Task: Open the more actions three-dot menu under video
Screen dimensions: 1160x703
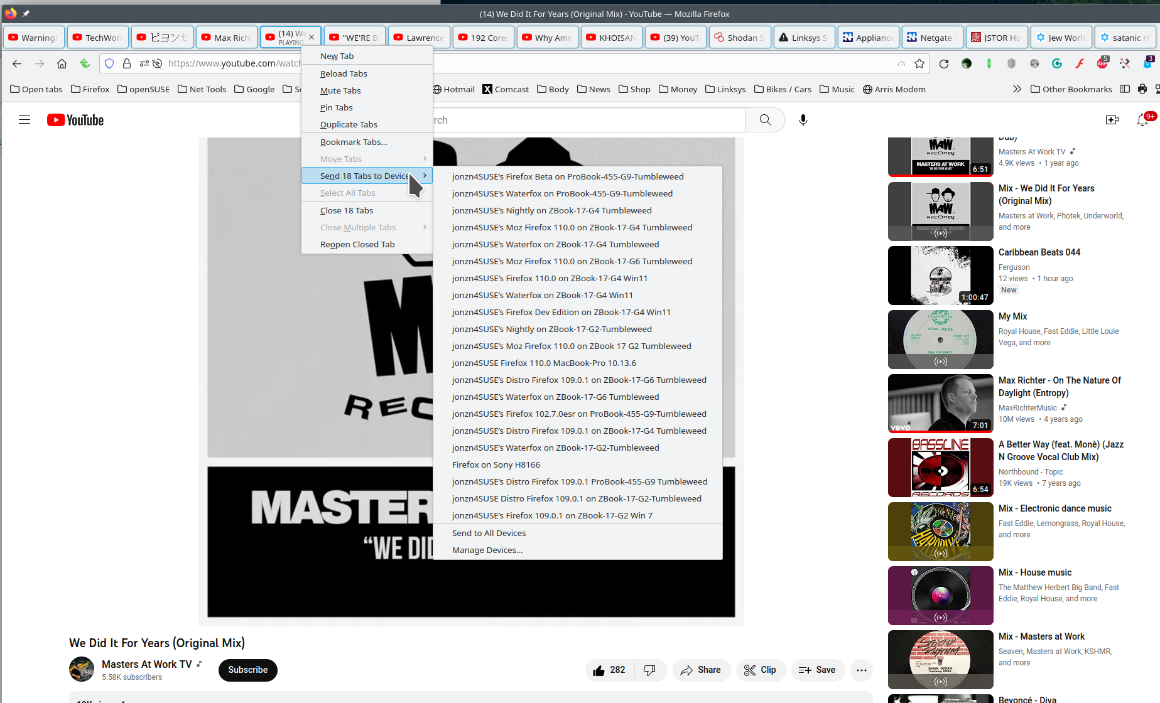Action: 862,670
